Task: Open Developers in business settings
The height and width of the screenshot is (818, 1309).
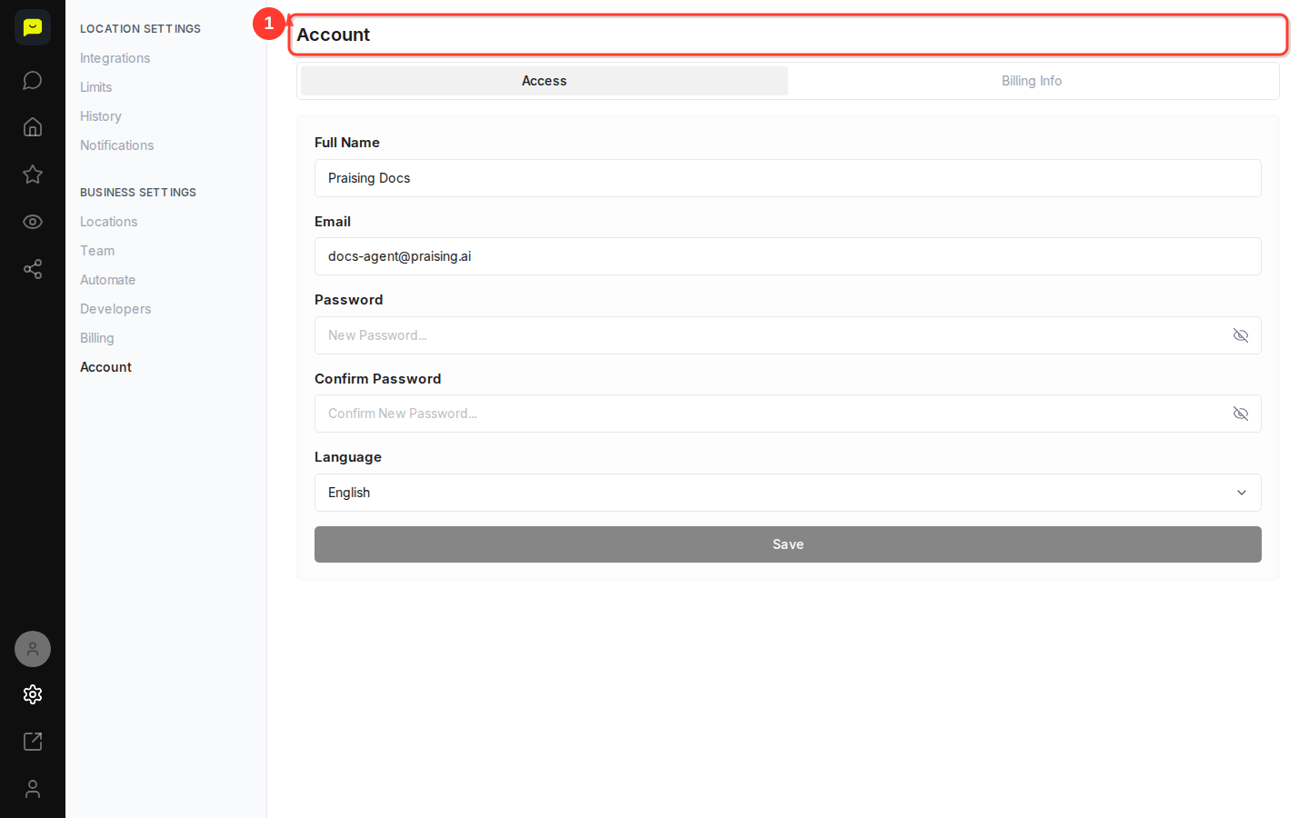Action: 115,309
